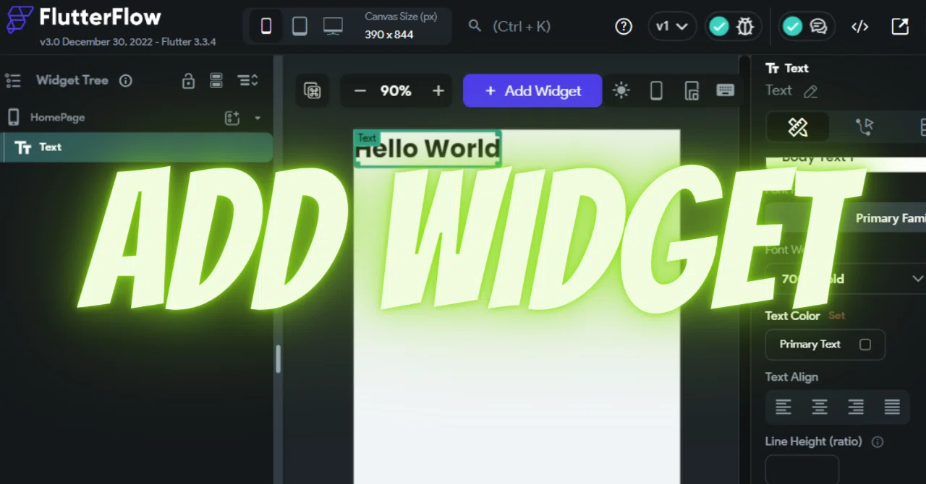Select the desktop canvas size preset
926x484 pixels.
click(333, 26)
